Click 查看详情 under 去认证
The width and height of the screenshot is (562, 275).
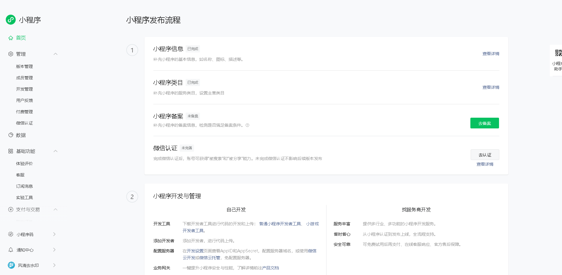point(485,164)
